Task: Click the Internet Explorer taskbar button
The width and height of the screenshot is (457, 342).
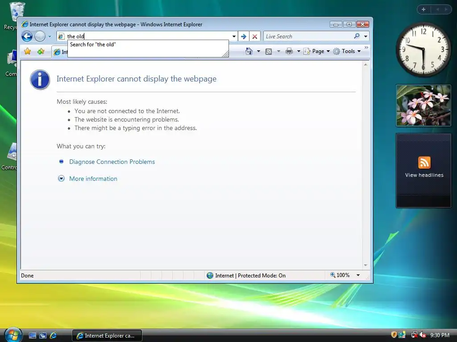Action: [x=107, y=336]
